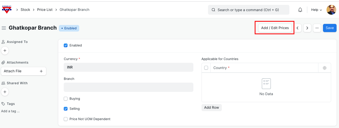Click the Add / Edit Prices button

[275, 28]
